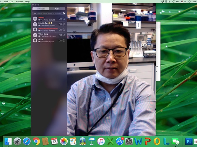Click the add contact plus button in search field
This screenshot has width=197, height=147.
pos(64,14)
